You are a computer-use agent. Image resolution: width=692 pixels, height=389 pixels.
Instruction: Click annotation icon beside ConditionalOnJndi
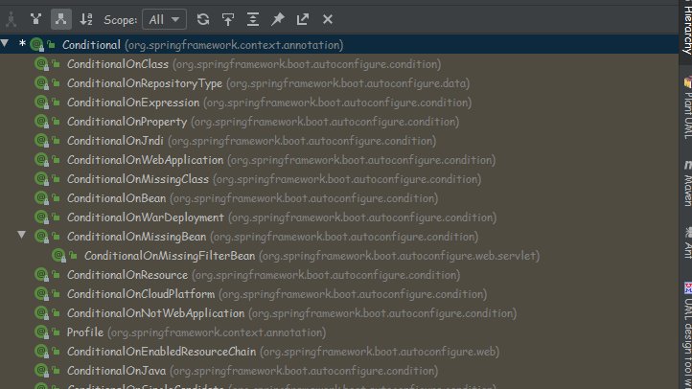click(42, 141)
